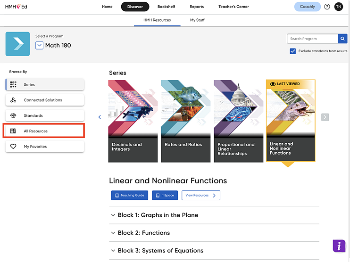This screenshot has height=262, width=350.
Task: Open Proportional and Linear Relationships series card
Action: [x=239, y=121]
